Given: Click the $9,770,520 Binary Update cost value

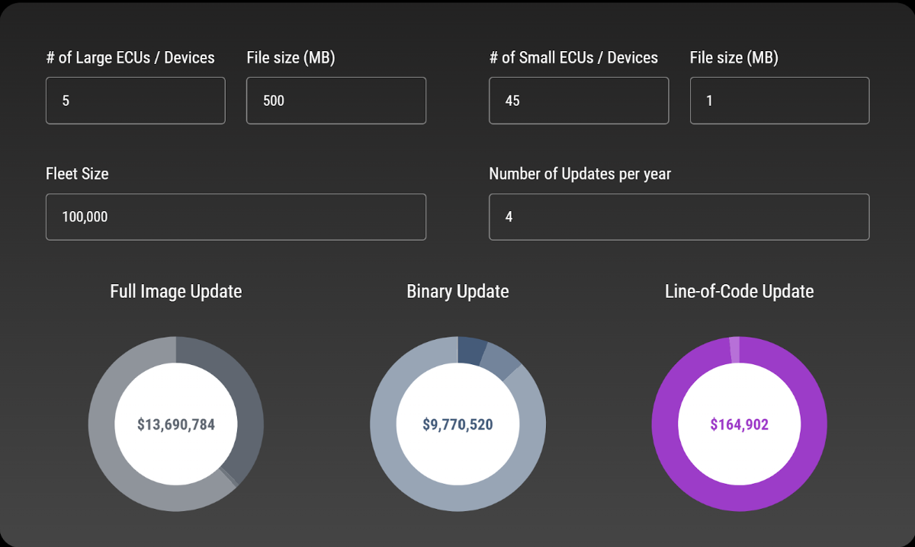Looking at the screenshot, I should (x=457, y=425).
